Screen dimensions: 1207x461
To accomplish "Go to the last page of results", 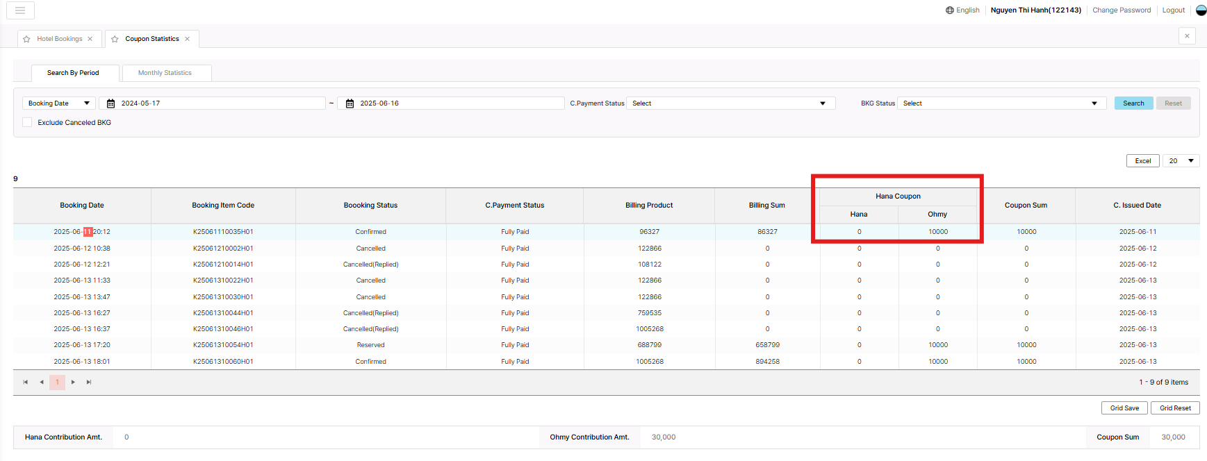I will pos(89,382).
